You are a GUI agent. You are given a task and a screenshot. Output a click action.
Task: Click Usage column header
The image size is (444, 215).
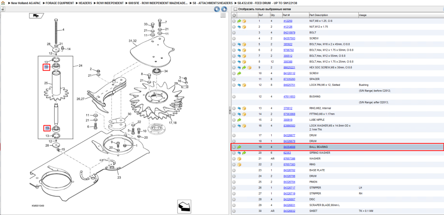362,15
